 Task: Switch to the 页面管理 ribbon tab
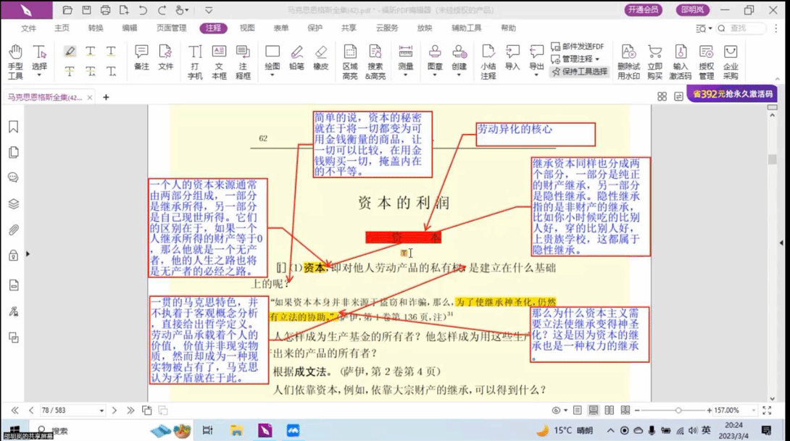coord(171,28)
